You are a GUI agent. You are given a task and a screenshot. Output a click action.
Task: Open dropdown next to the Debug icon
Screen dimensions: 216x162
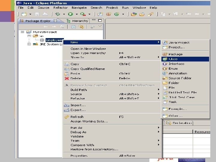tap(64, 14)
